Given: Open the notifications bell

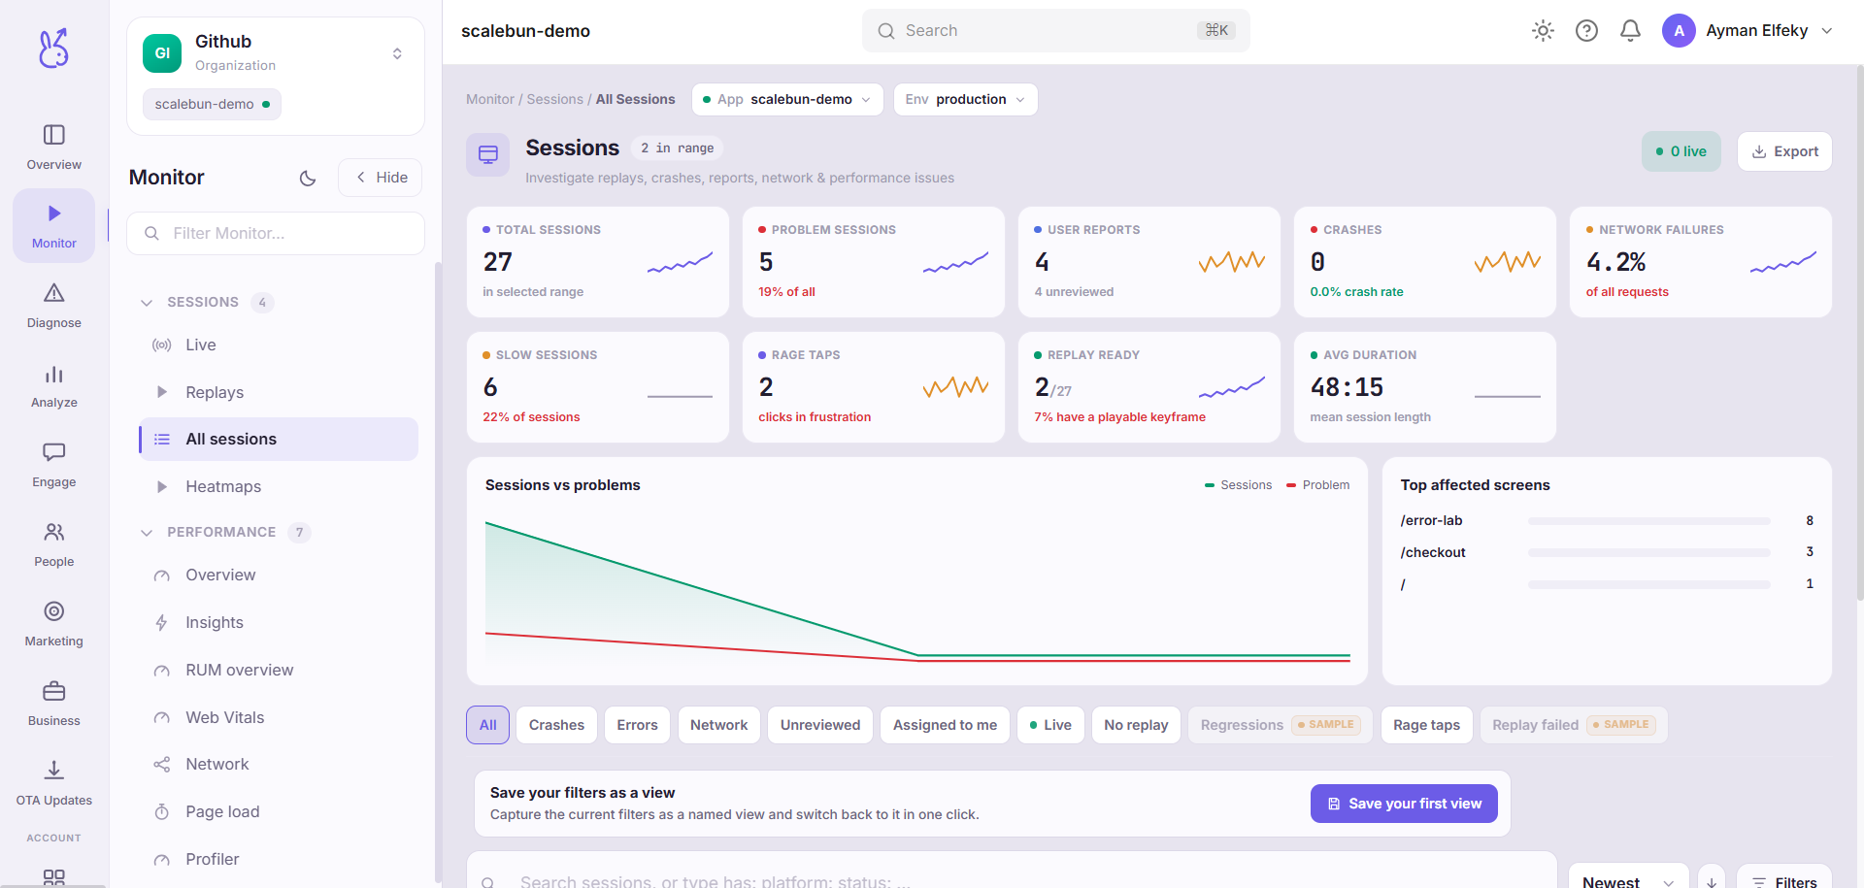Looking at the screenshot, I should pos(1630,31).
